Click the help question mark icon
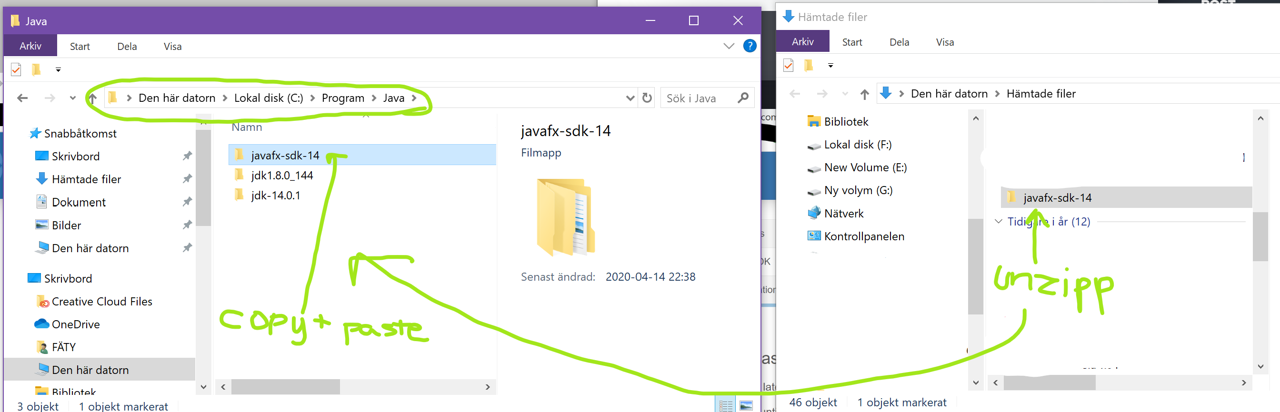 click(750, 46)
